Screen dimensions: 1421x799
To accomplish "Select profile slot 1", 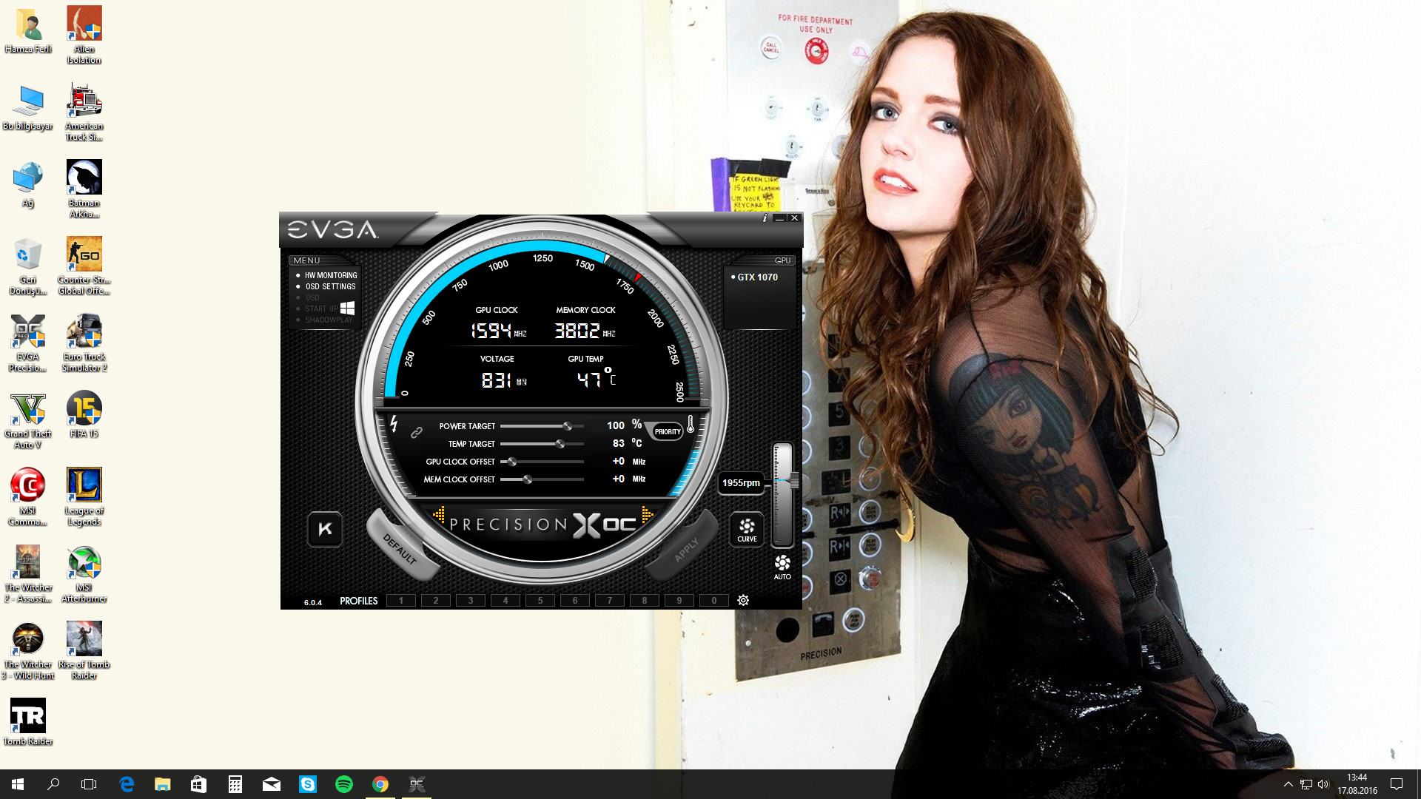I will (401, 601).
